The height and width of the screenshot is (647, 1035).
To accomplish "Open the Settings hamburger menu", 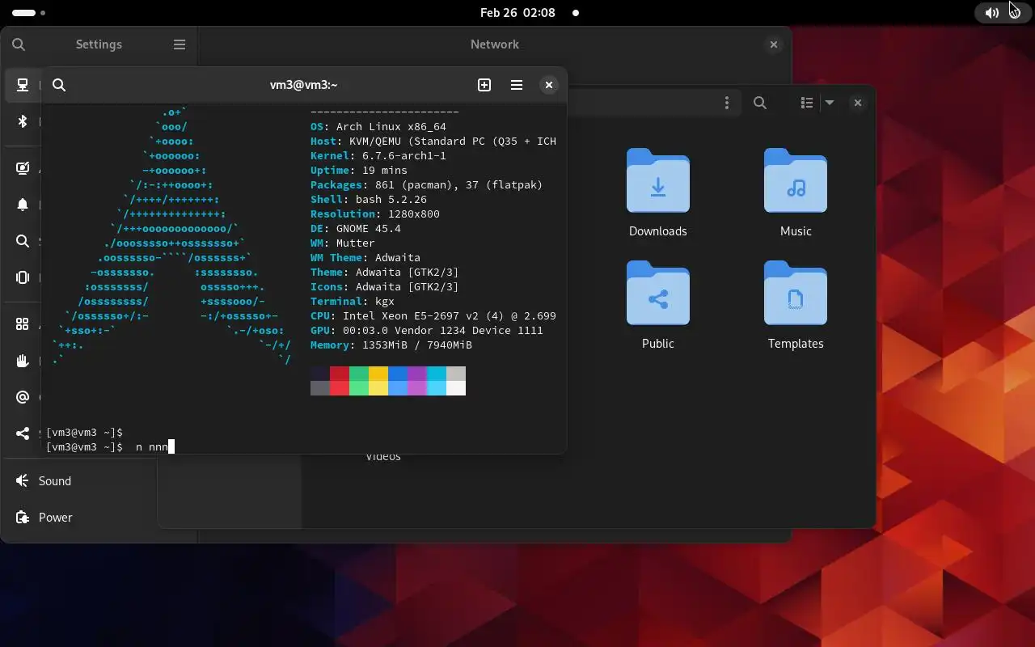I will [180, 44].
